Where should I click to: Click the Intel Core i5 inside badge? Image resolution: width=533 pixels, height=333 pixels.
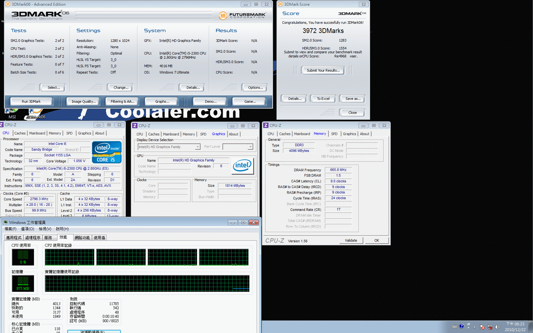107,152
